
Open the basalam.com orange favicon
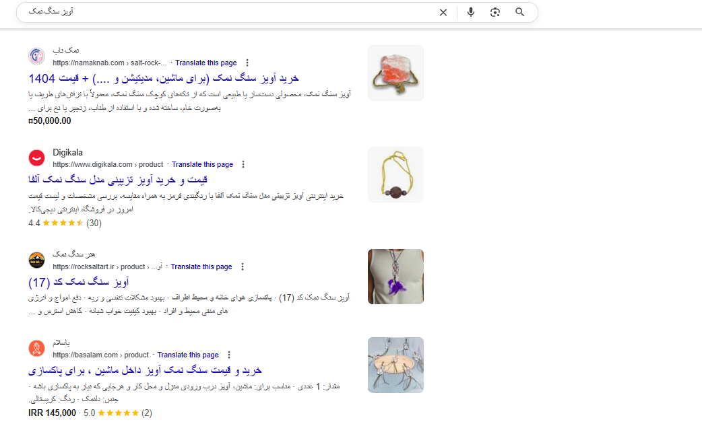click(36, 348)
